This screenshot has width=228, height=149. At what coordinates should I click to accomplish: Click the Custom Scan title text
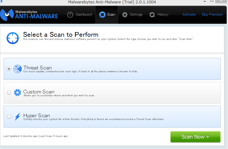tap(39, 92)
